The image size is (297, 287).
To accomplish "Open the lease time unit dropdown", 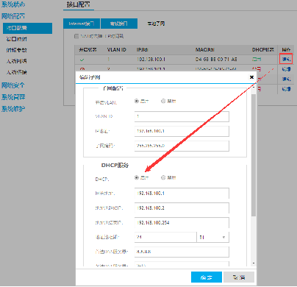I will pos(213,237).
